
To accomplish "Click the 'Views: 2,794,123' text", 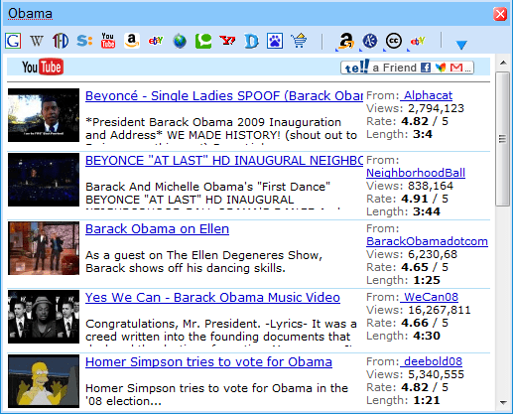I will (415, 108).
